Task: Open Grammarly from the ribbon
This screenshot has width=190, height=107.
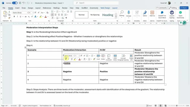Action: pyautogui.click(x=180, y=15)
